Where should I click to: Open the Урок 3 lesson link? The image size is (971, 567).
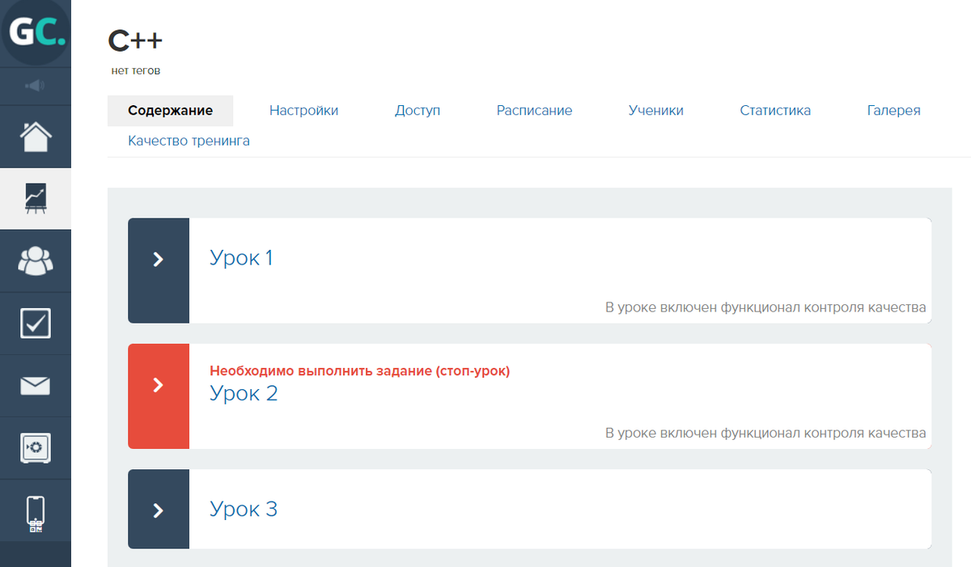244,510
